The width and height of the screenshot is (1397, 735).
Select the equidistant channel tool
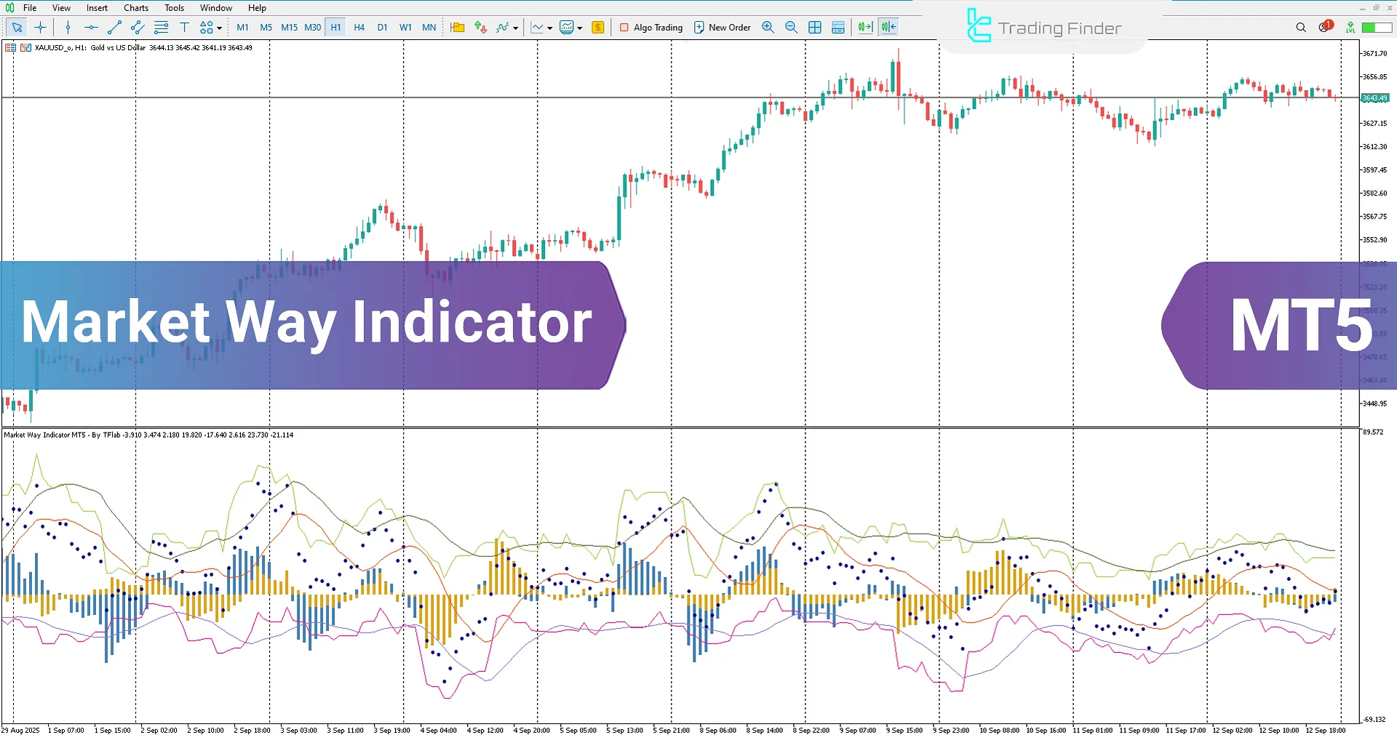point(138,28)
